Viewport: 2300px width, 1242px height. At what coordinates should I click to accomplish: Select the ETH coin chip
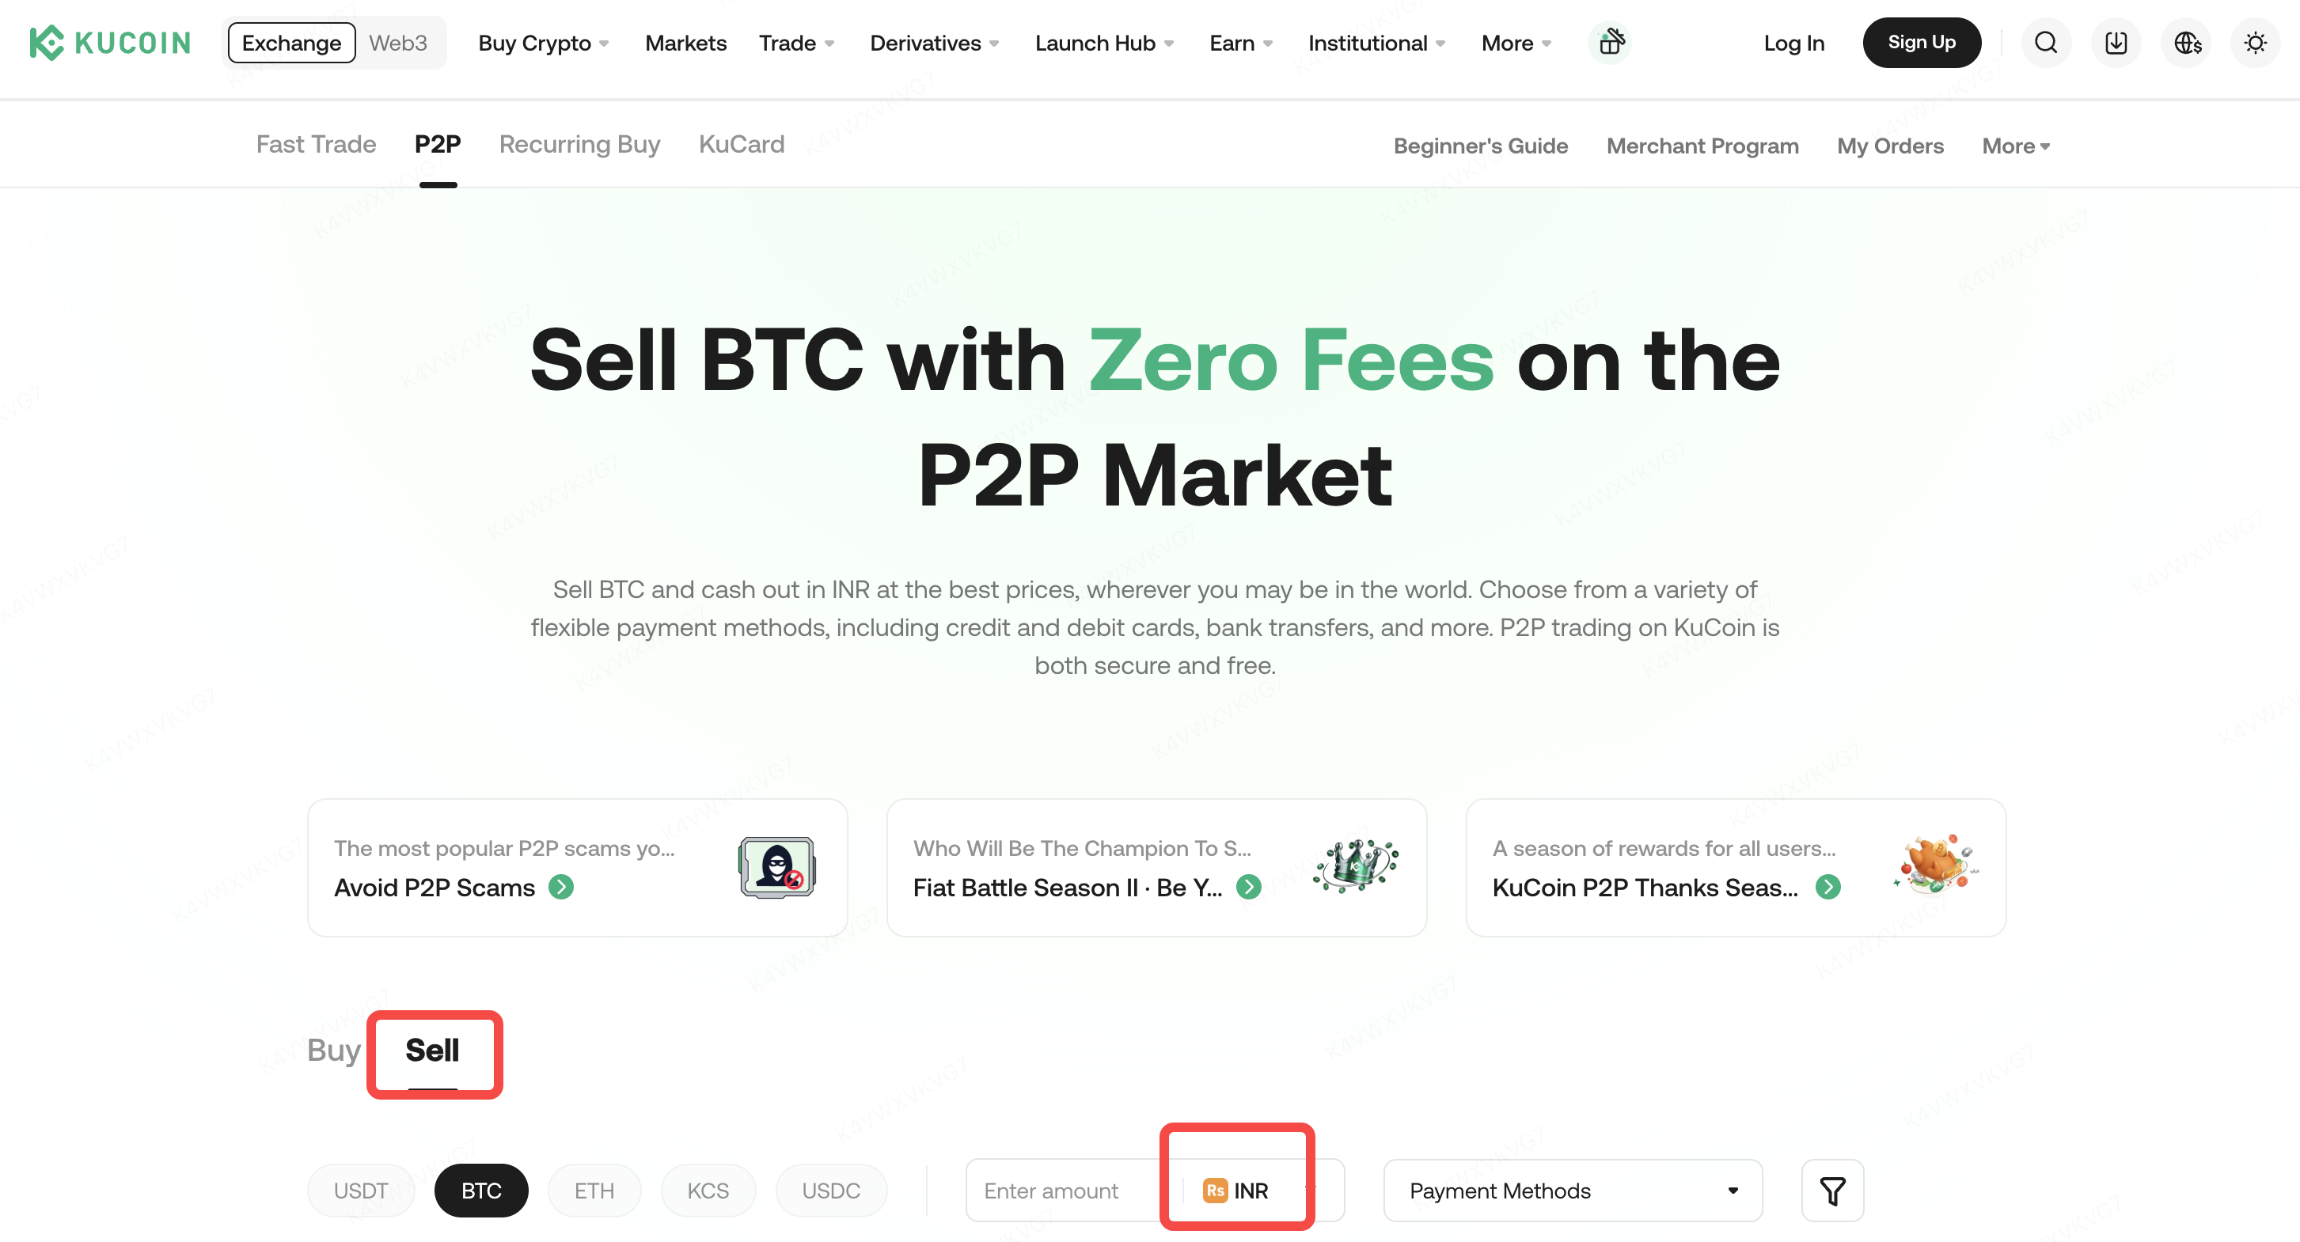coord(594,1191)
